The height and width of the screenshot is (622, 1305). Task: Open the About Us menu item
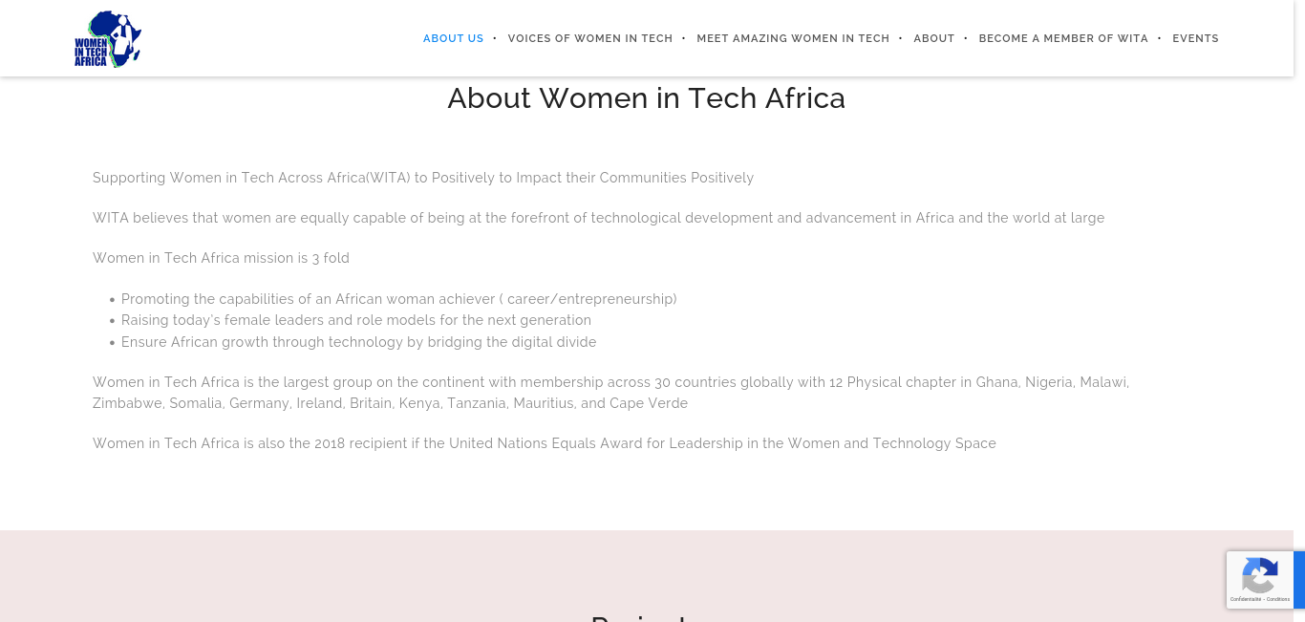coord(454,39)
